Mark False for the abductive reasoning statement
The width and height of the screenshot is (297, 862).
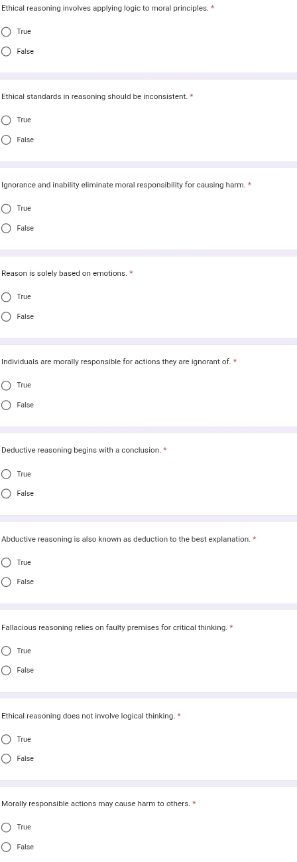click(x=7, y=582)
